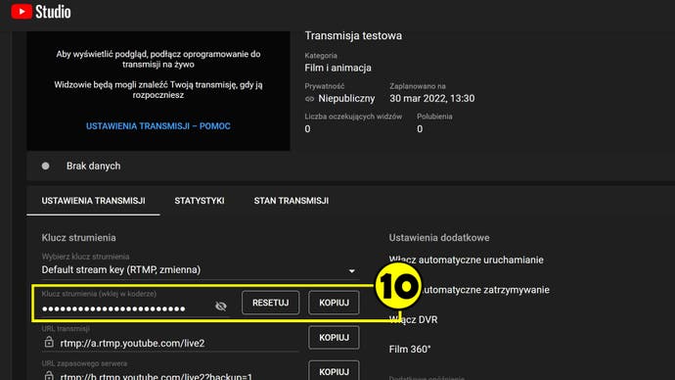
Task: Copy the URL transmisji with KOPIUJ
Action: coord(334,337)
